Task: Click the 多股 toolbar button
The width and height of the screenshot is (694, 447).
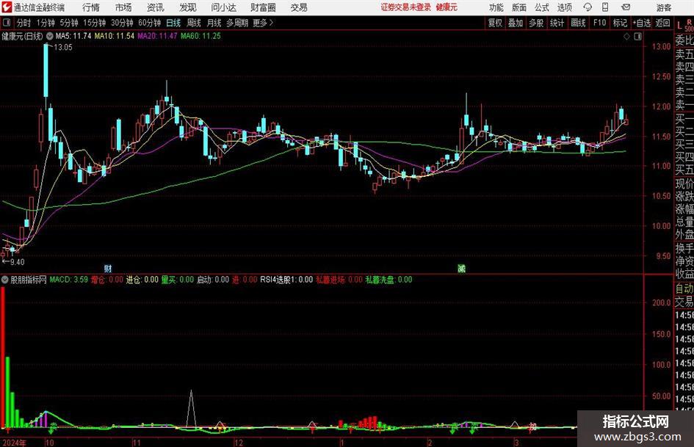Action: pyautogui.click(x=536, y=23)
